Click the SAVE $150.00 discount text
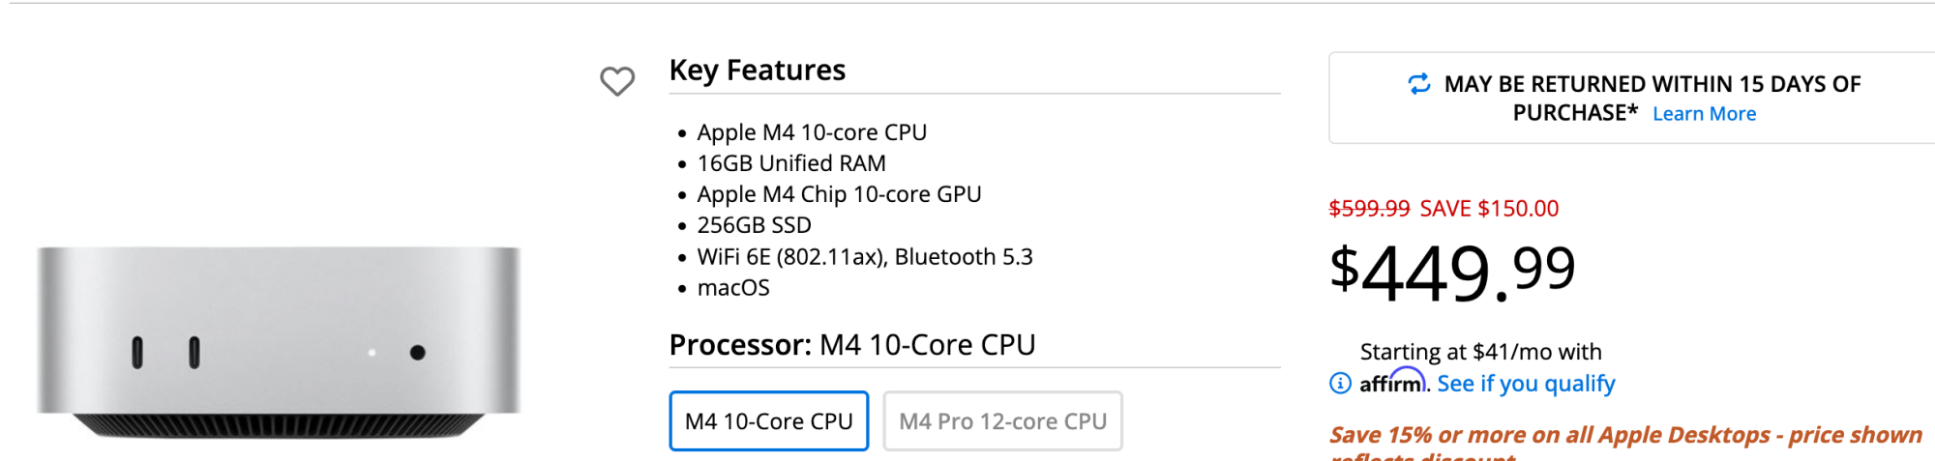 (1489, 209)
